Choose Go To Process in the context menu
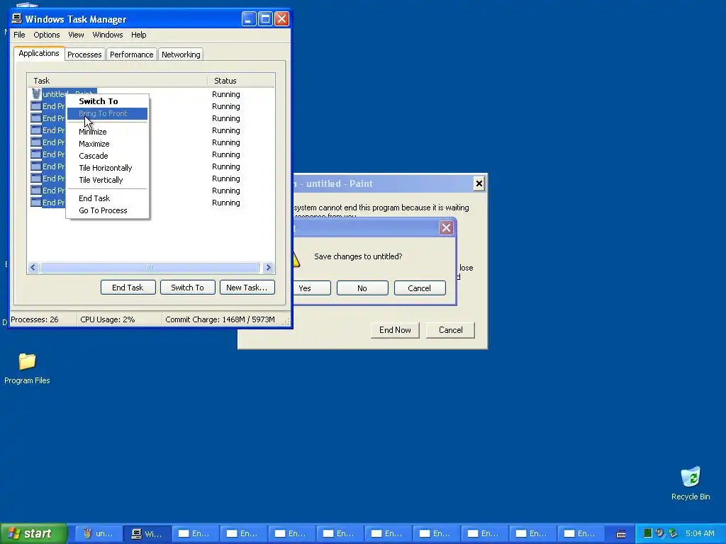Image resolution: width=726 pixels, height=544 pixels. (108, 210)
